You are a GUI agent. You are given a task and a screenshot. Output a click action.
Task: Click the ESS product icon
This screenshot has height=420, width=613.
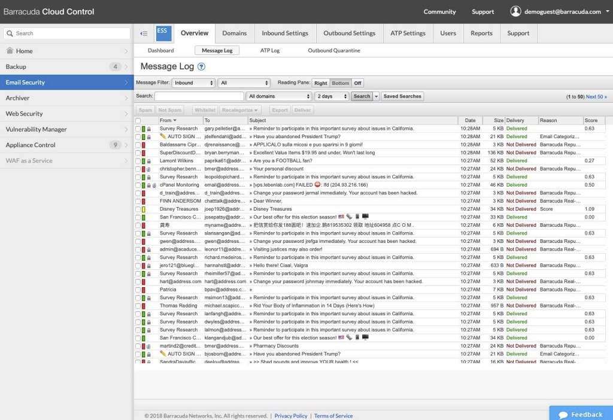click(163, 34)
